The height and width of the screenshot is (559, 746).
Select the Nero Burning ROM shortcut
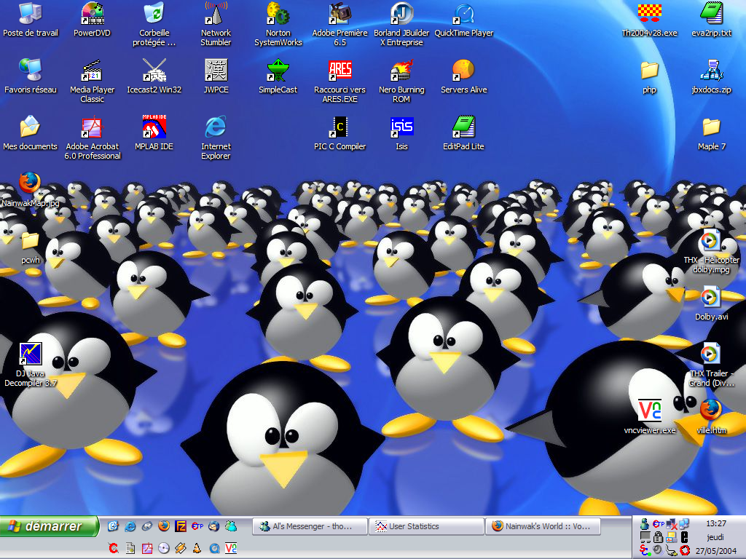point(401,71)
